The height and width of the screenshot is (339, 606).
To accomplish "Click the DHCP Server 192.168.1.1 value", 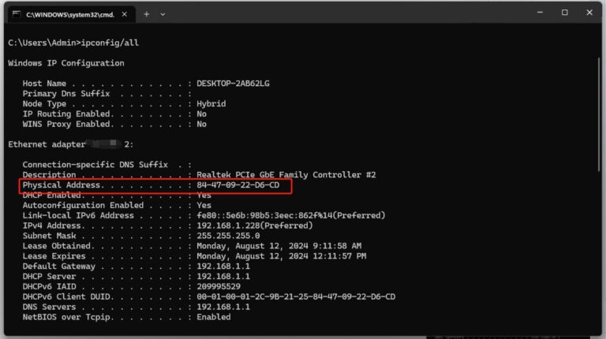I will 223,277.
